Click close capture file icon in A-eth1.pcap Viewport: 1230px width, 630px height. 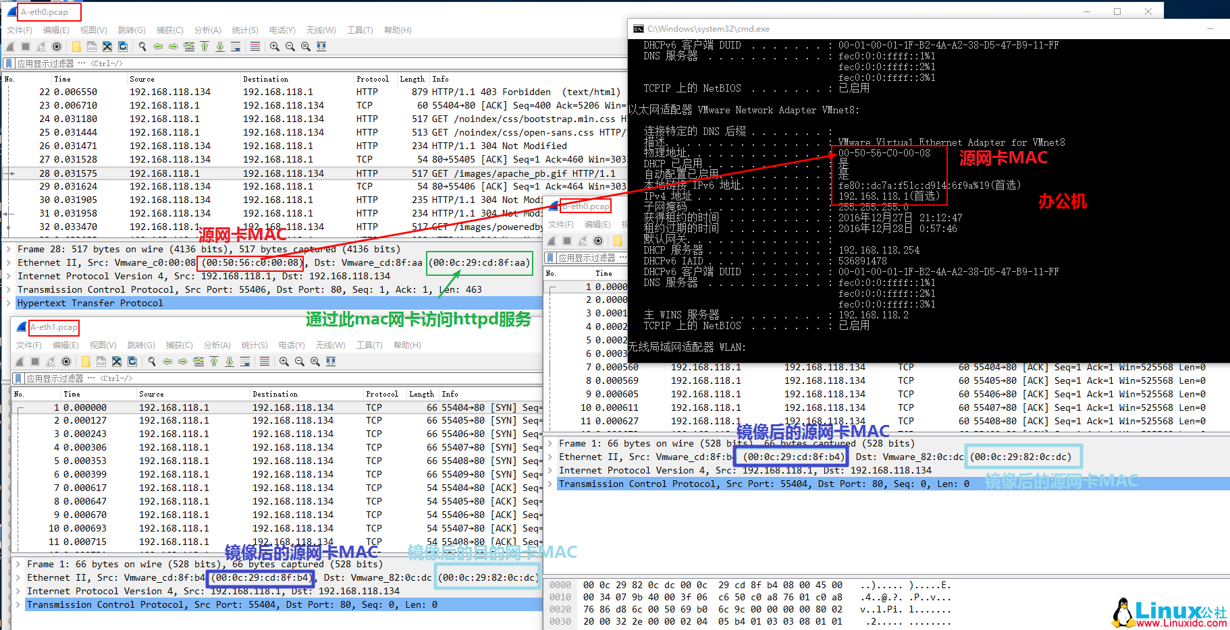[x=117, y=362]
